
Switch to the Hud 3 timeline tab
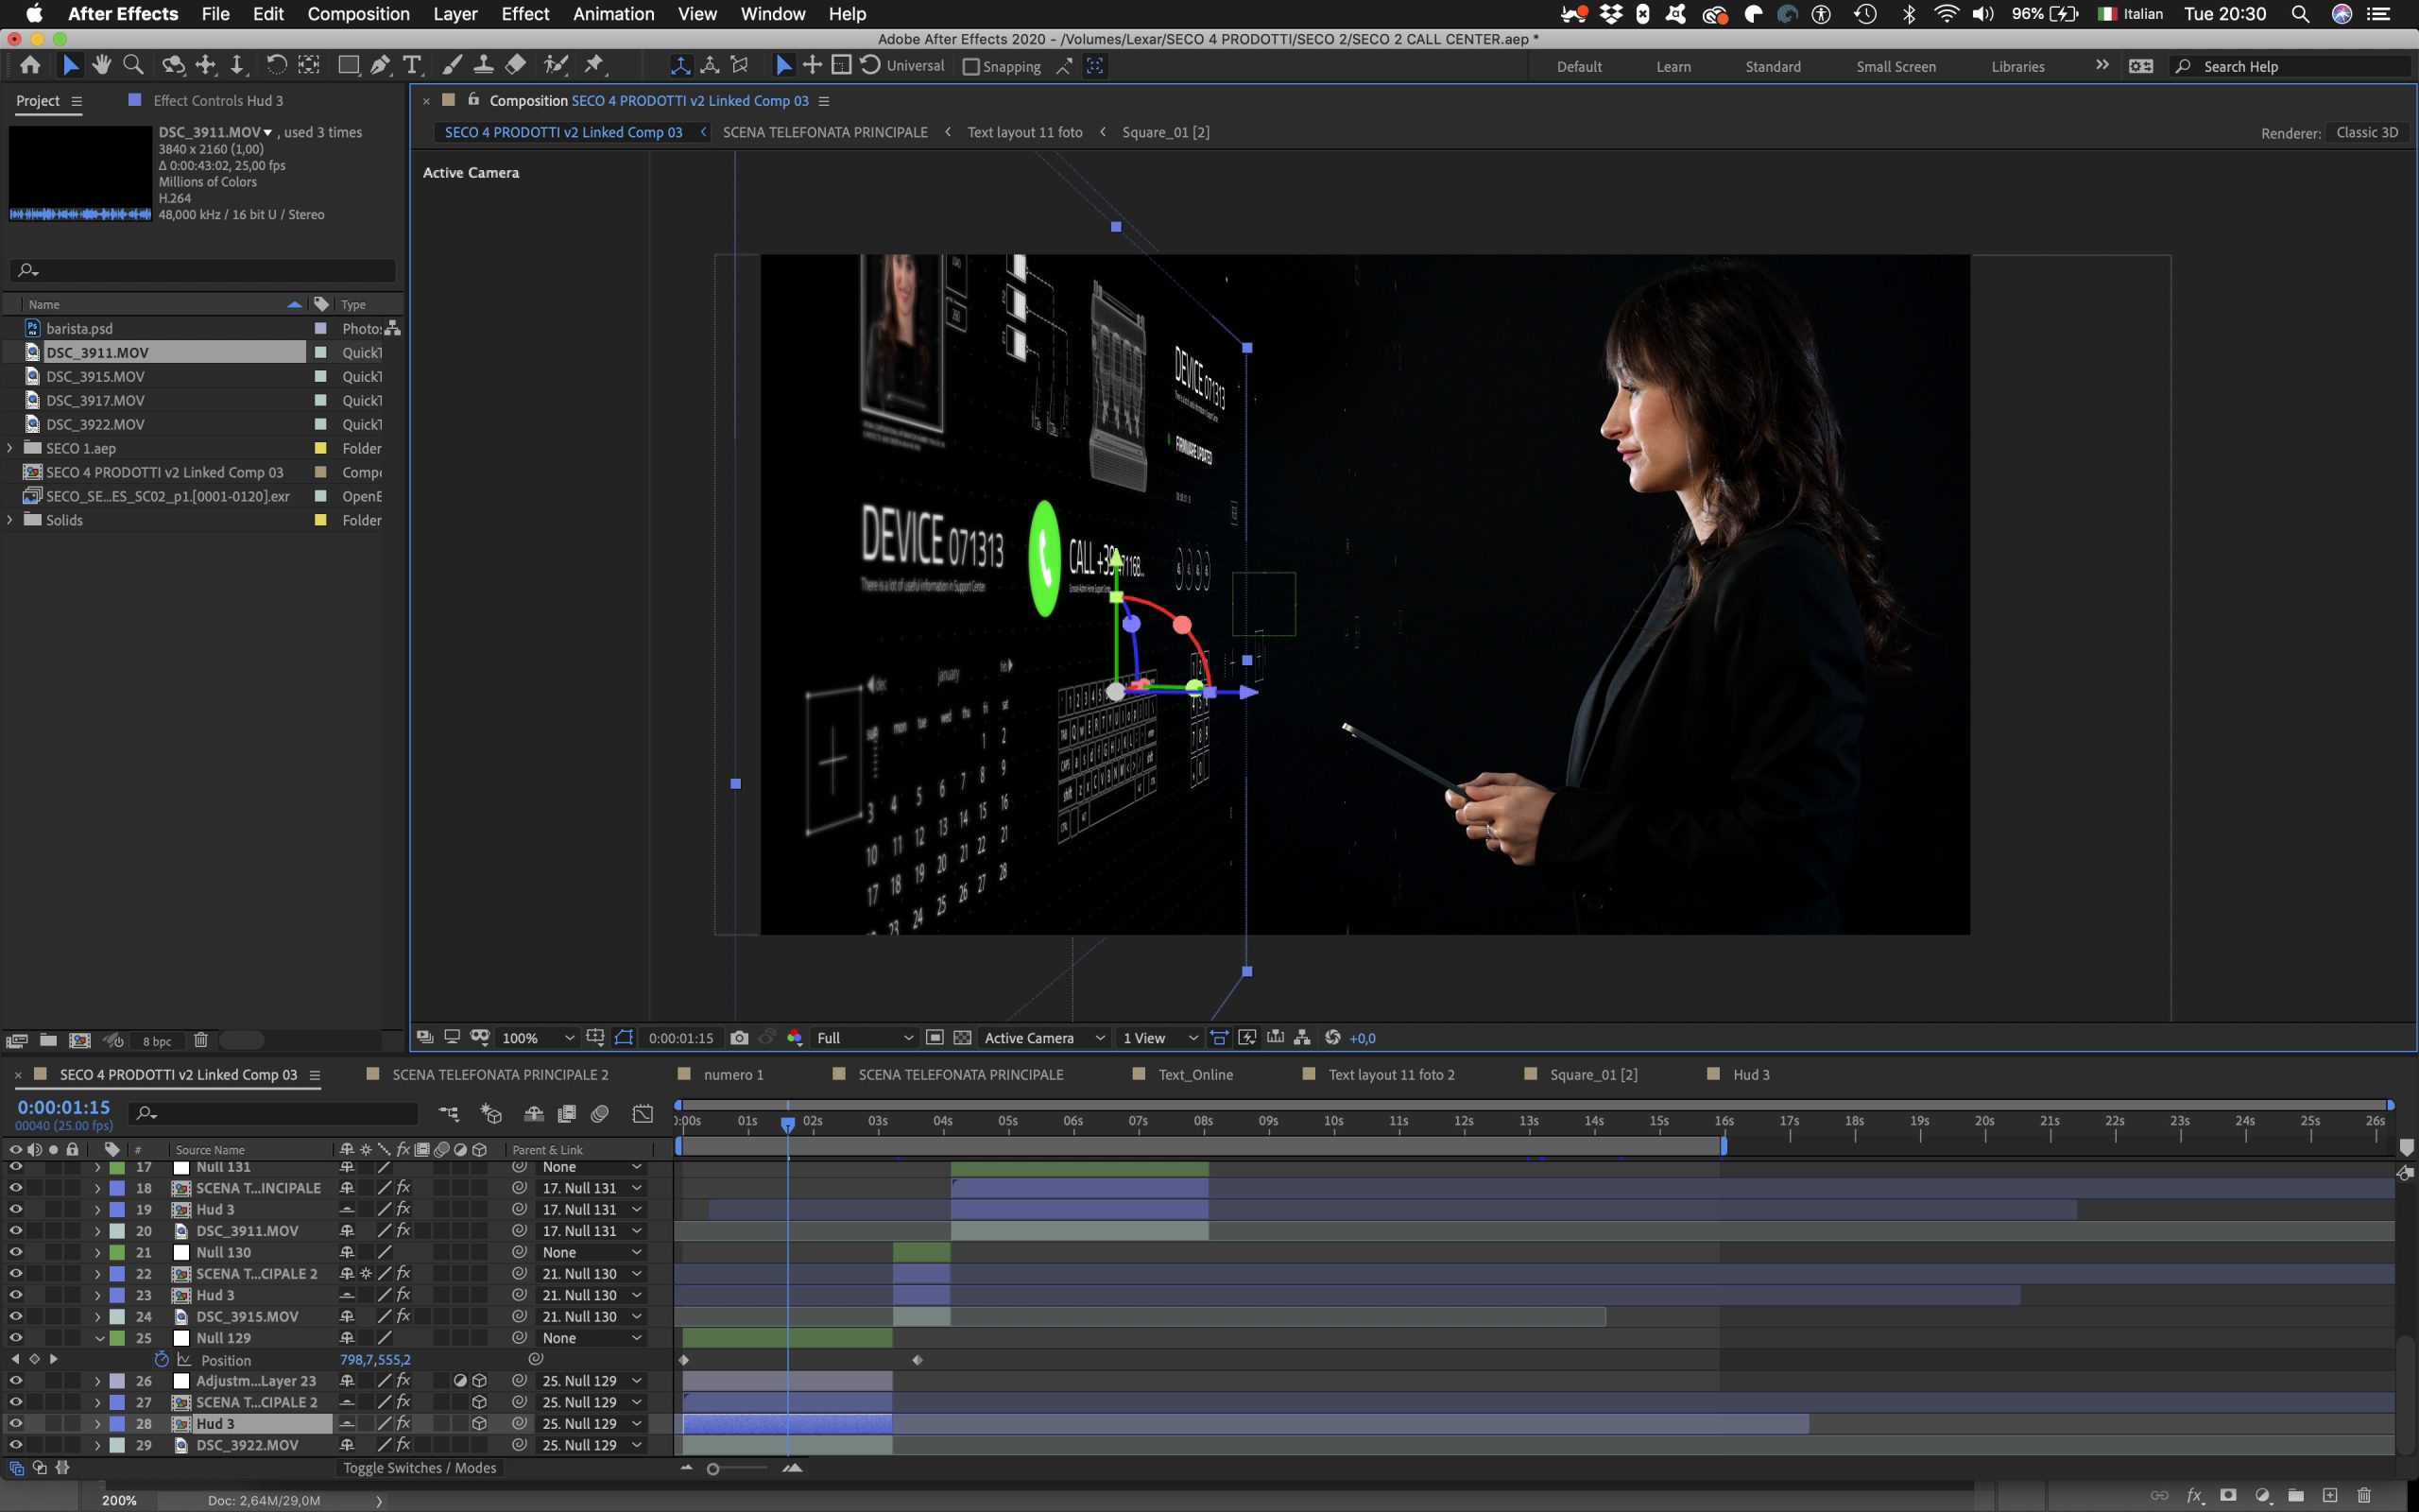tap(1750, 1075)
